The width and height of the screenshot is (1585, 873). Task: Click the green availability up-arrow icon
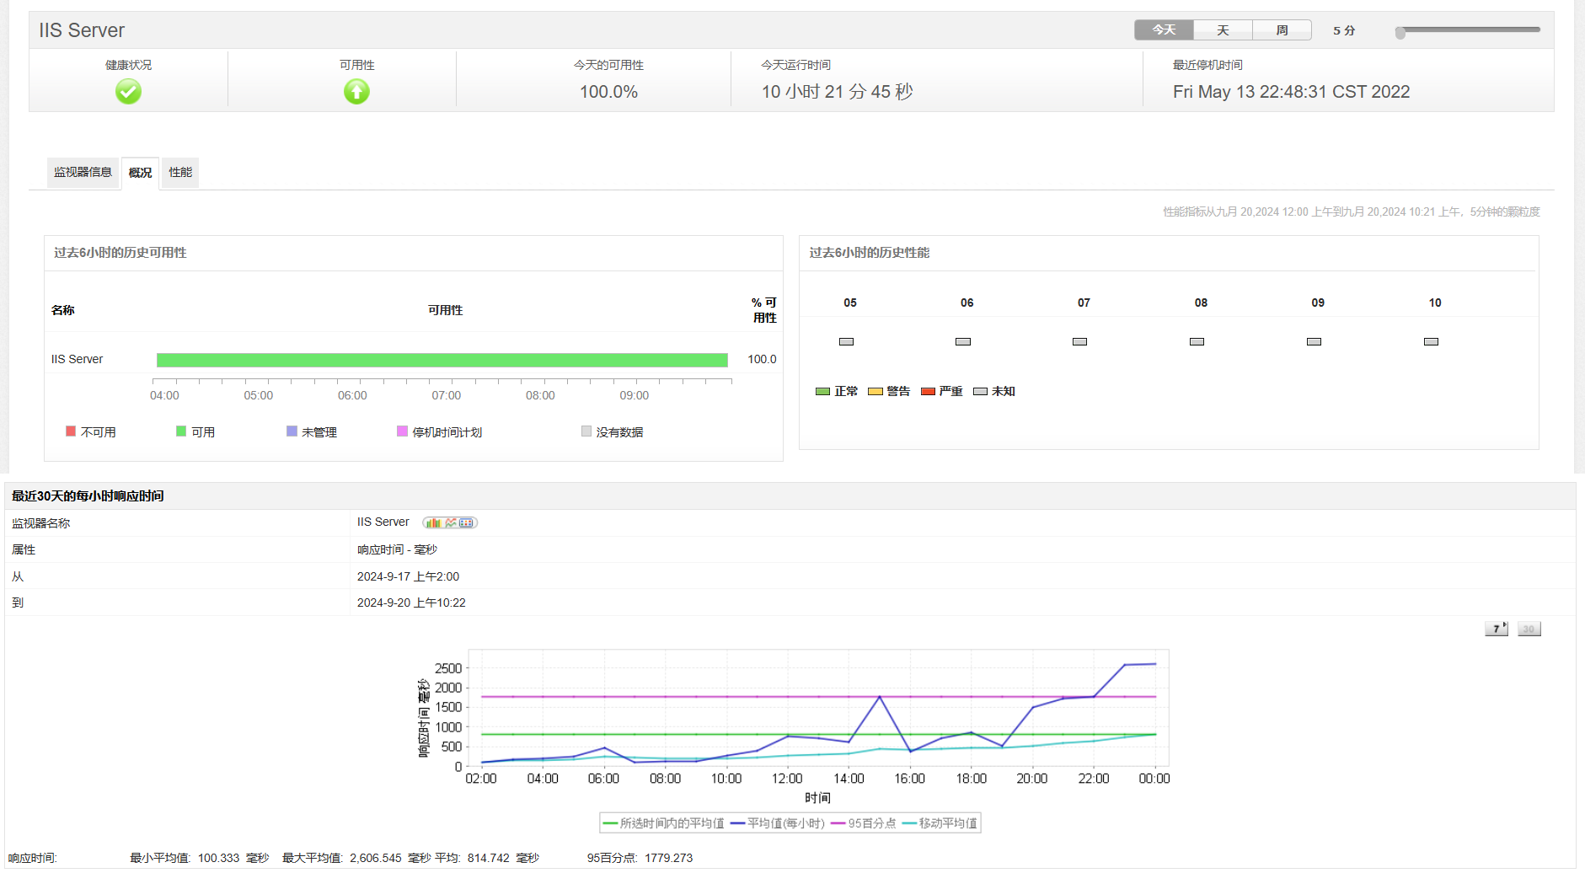pos(356,91)
